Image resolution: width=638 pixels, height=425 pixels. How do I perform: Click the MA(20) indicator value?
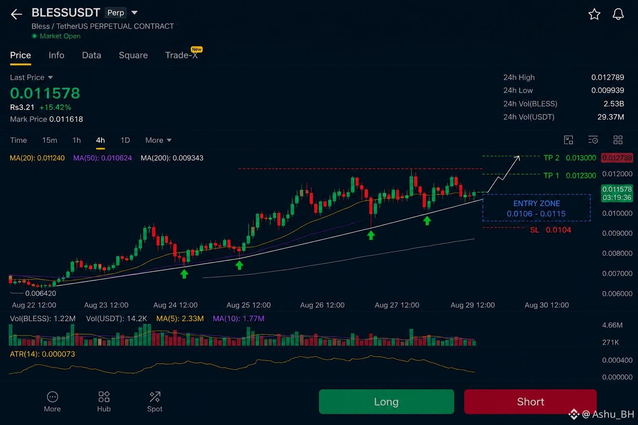[37, 158]
